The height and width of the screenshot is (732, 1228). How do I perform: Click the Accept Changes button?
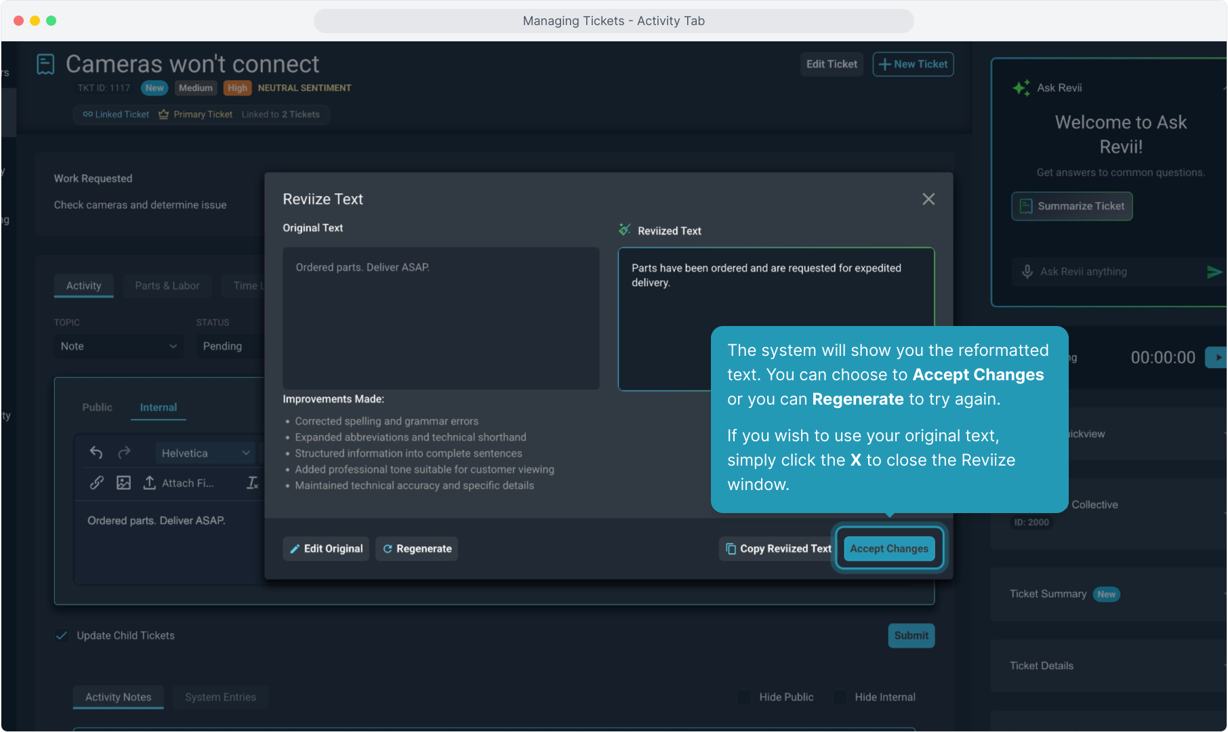click(889, 549)
